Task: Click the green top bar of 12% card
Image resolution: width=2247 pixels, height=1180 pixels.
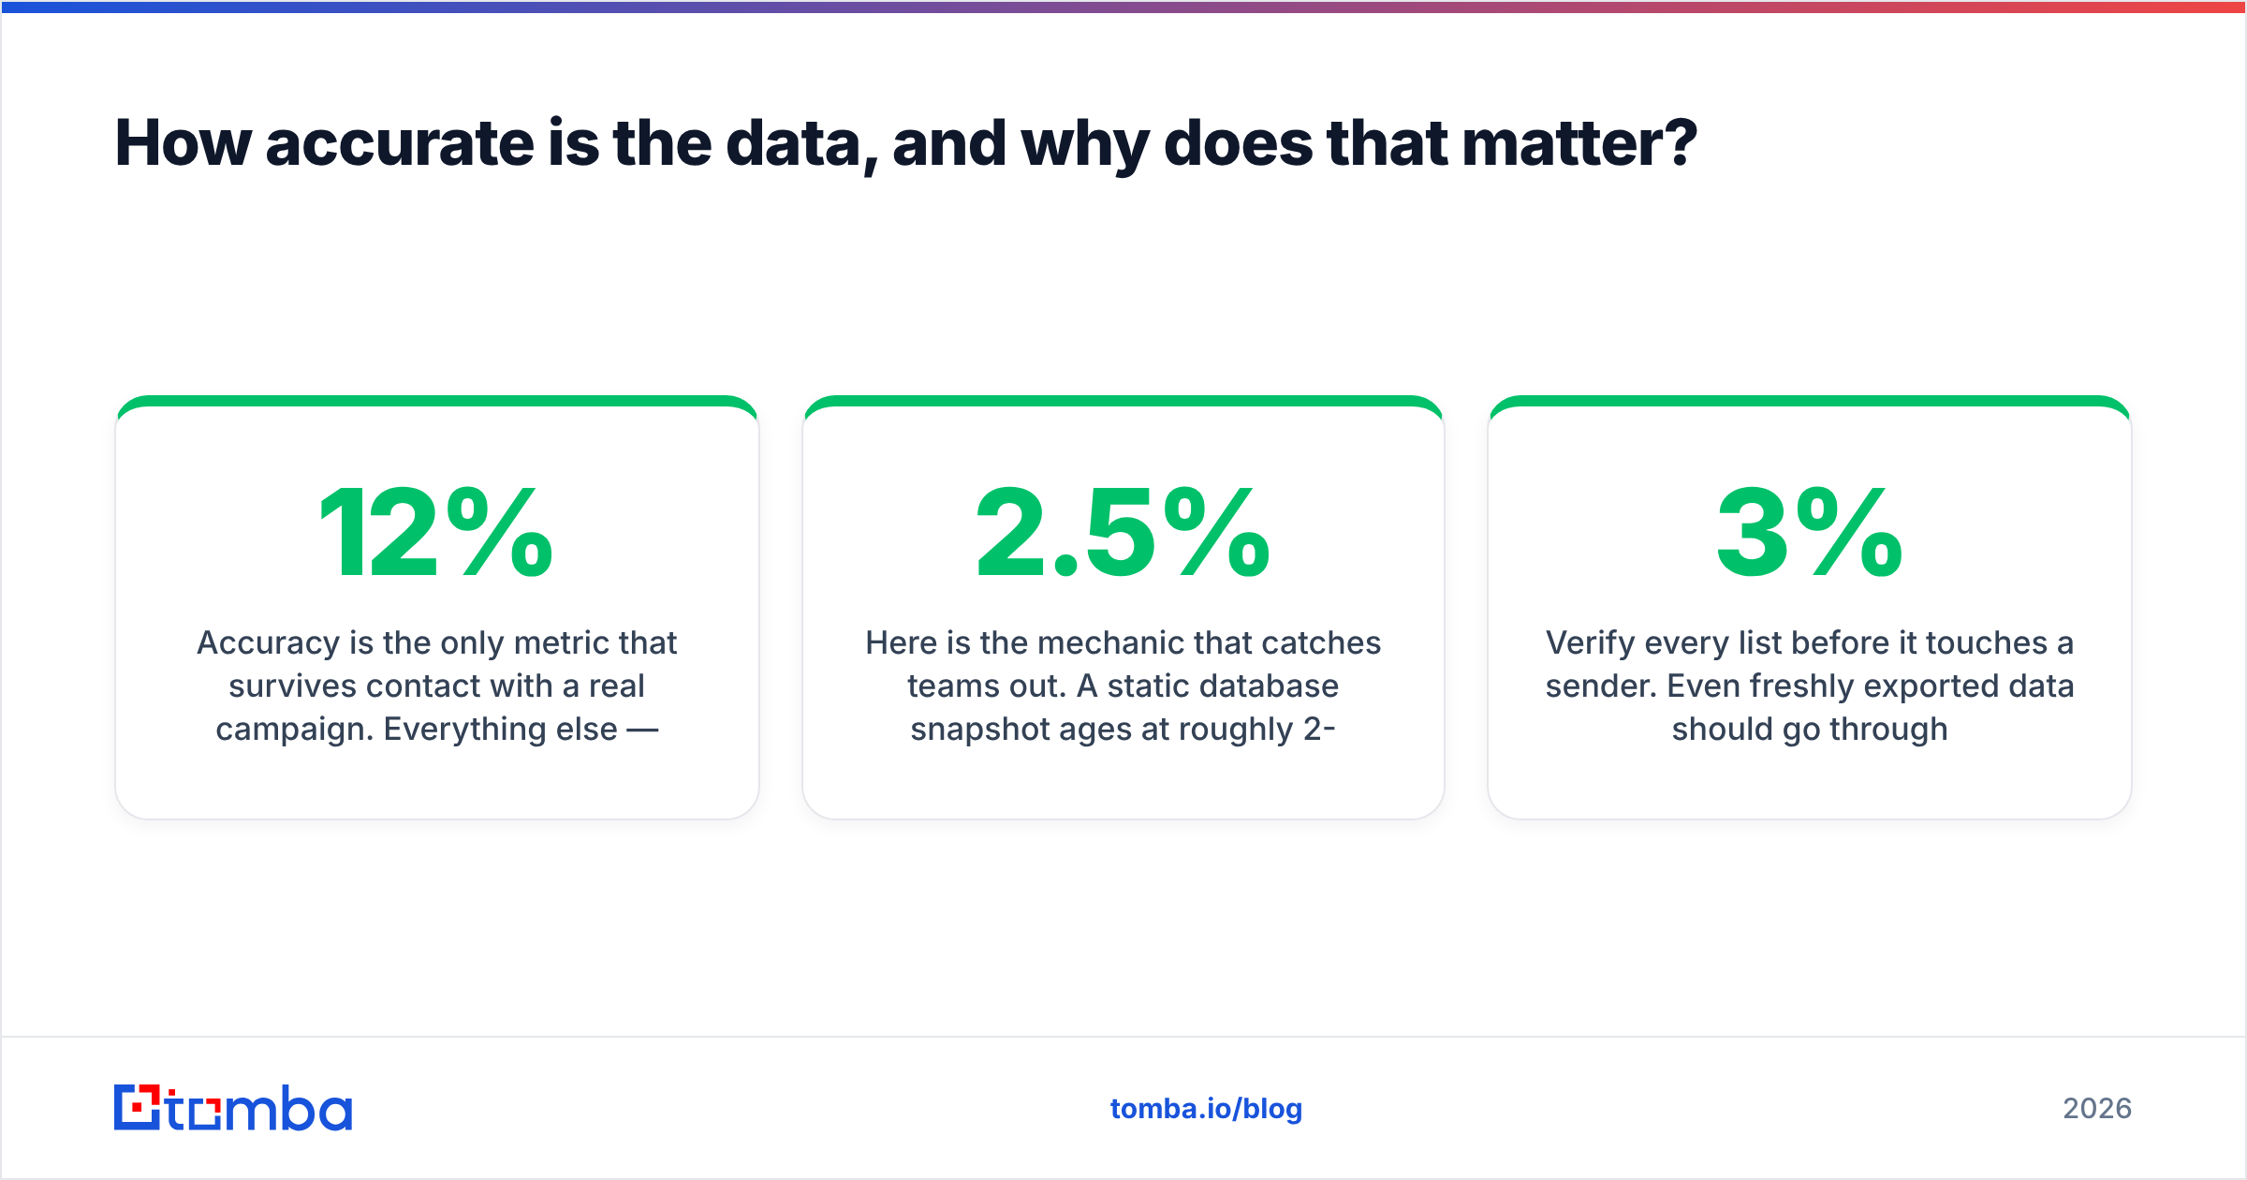Action: coord(436,401)
